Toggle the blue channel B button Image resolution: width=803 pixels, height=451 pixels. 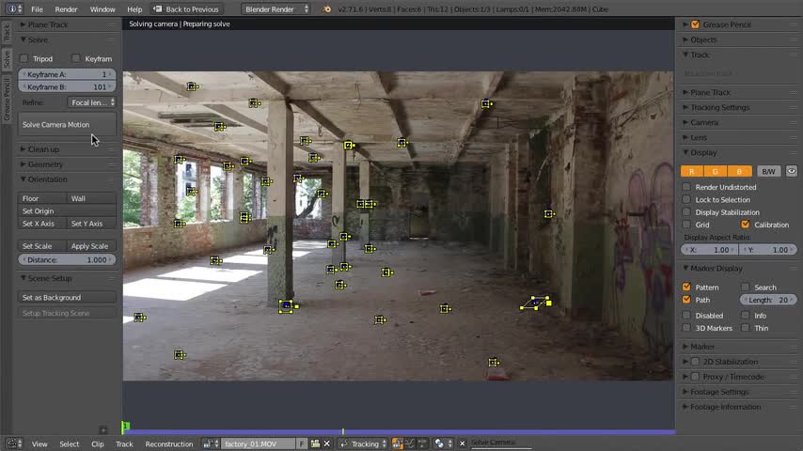point(739,172)
